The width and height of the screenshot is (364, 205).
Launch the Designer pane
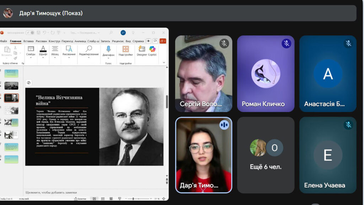141,51
